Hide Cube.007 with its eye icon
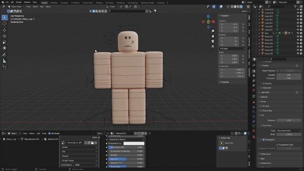The height and width of the screenshot is (171, 304). coord(298,30)
